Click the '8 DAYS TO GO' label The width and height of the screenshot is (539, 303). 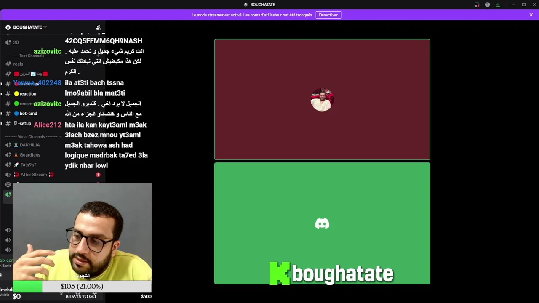tap(81, 297)
